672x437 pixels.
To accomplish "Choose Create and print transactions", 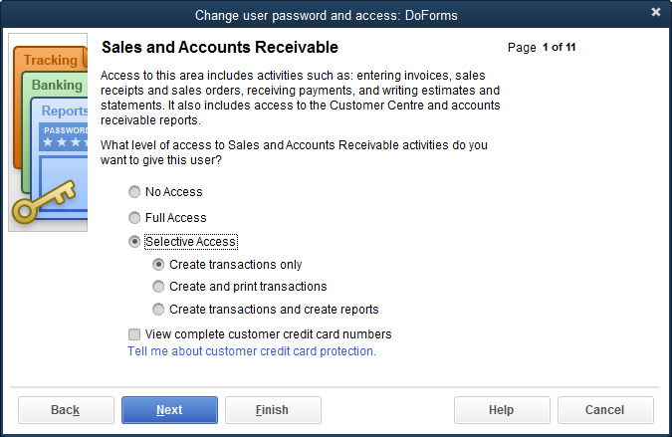I will [158, 287].
